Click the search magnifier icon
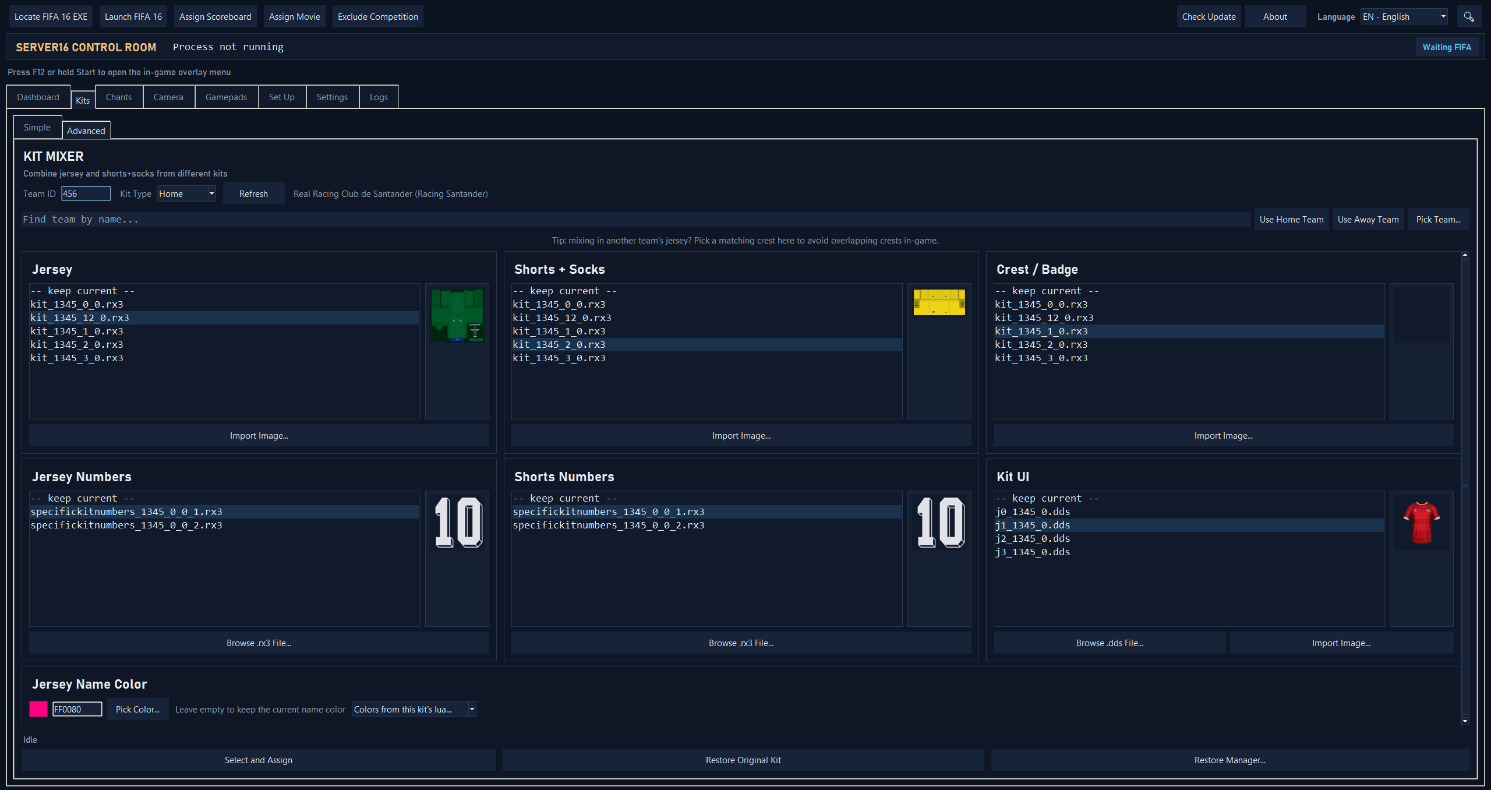This screenshot has height=790, width=1491. 1468,16
